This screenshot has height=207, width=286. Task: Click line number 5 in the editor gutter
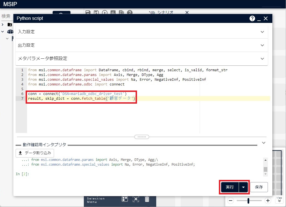22,89
